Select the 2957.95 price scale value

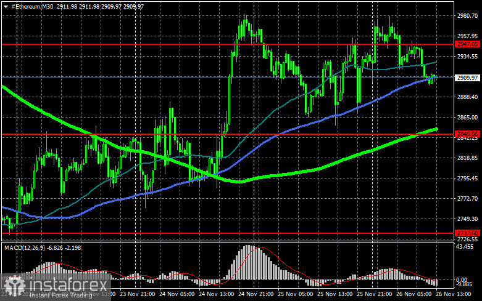[x=467, y=36]
